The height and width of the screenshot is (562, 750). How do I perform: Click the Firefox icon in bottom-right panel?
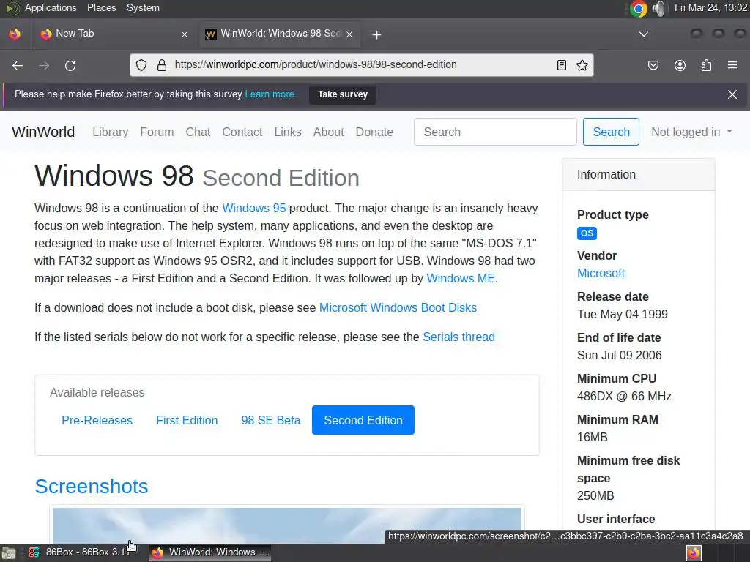(694, 553)
